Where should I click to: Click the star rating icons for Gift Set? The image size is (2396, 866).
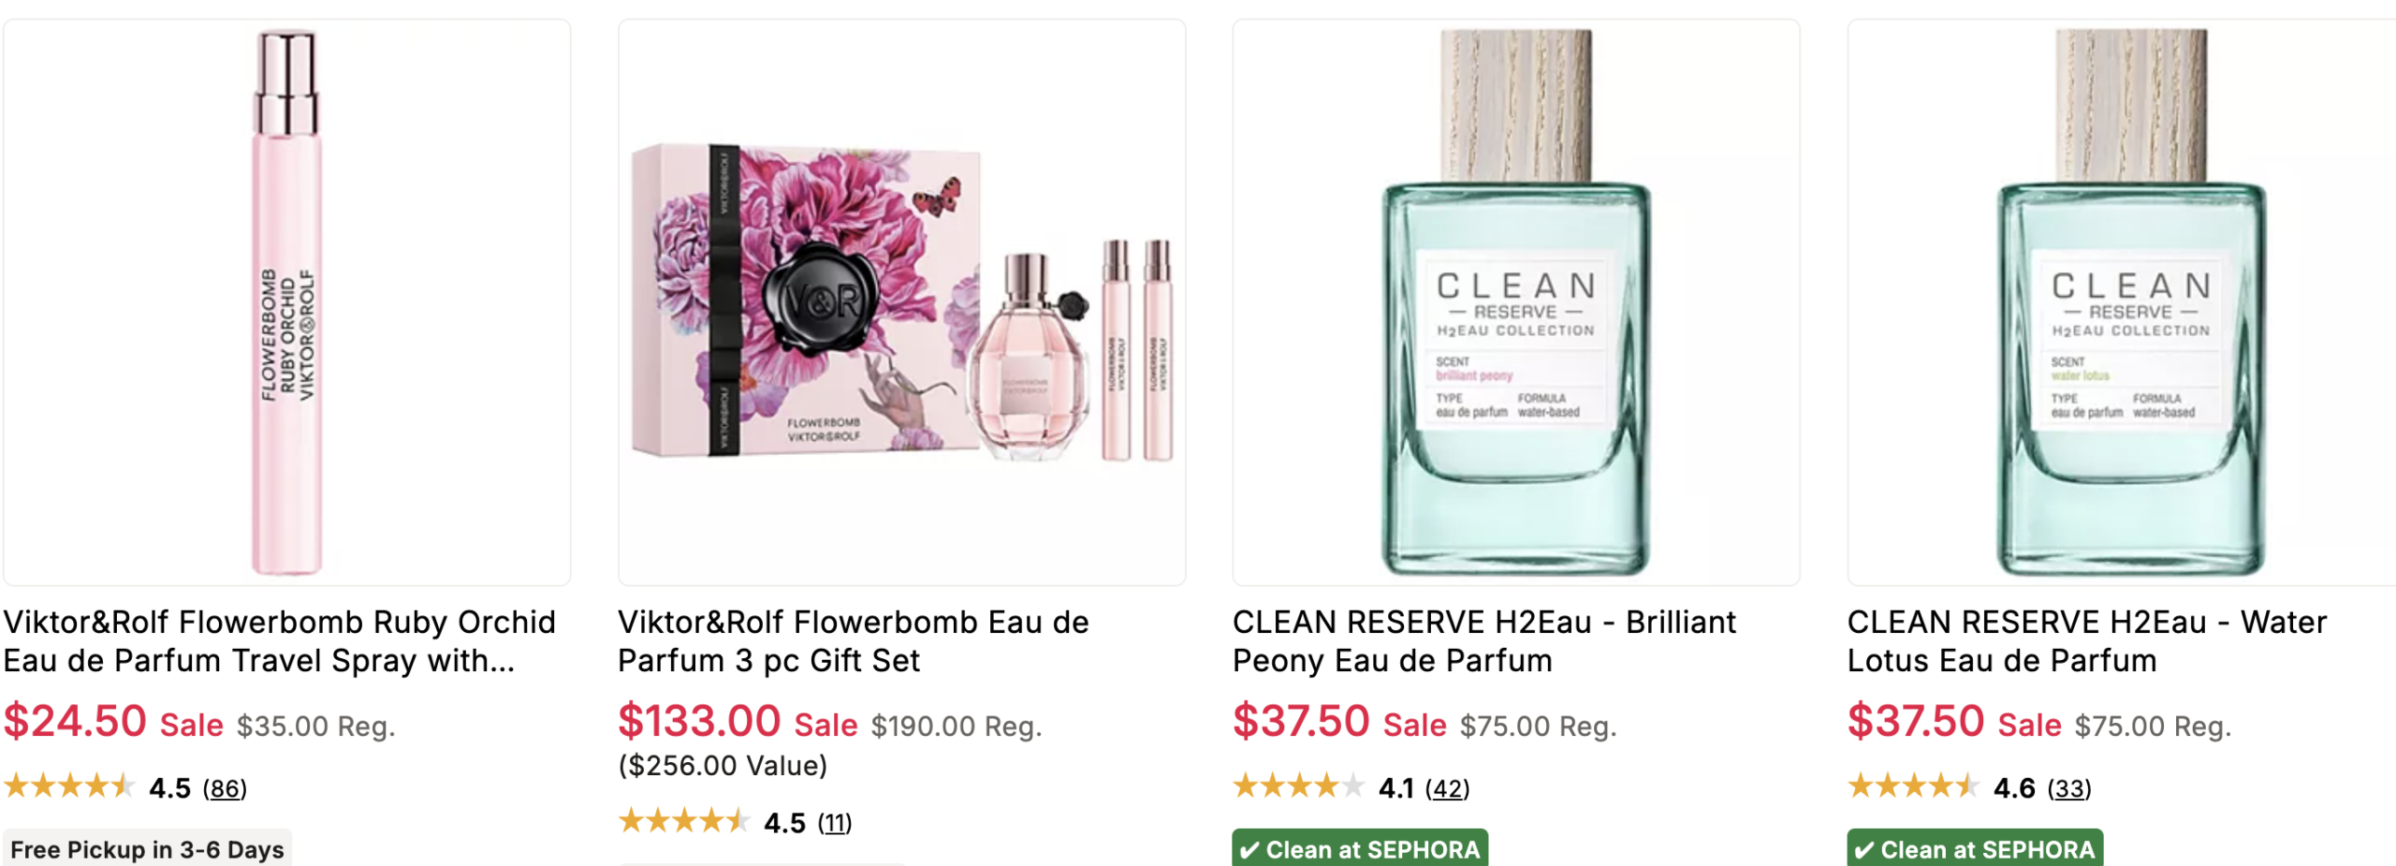(x=684, y=821)
